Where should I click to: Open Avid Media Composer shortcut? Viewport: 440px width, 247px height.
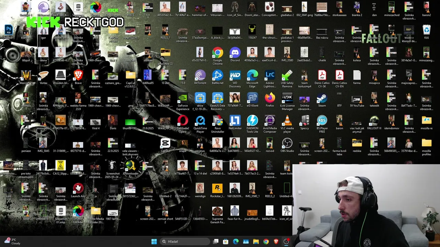(x=270, y=125)
